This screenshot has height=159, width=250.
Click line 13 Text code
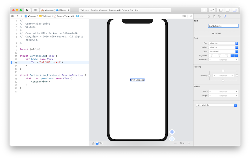[x=47, y=62]
